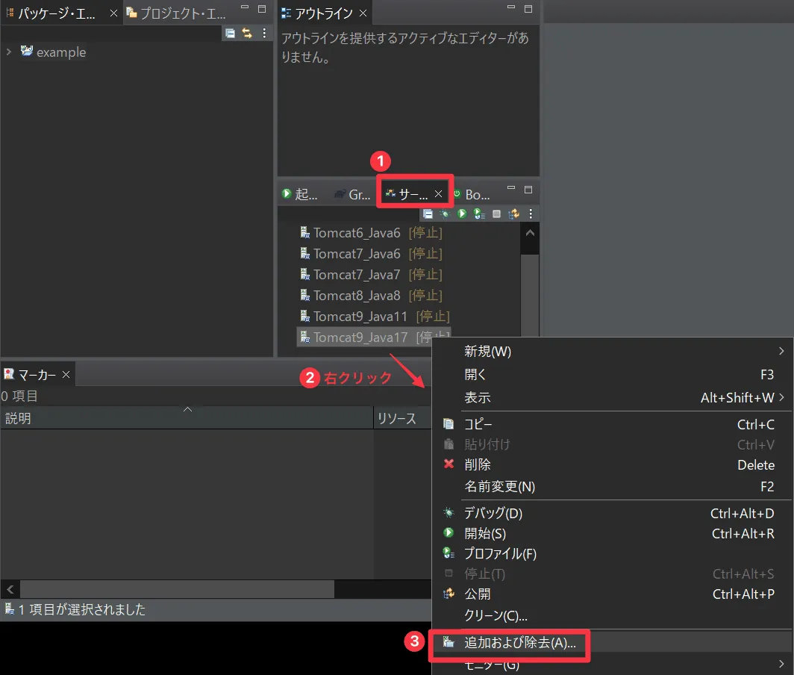Screen dimensions: 794x675
Task: Click the Tomcat8_Java8 server icon
Action: tap(304, 295)
